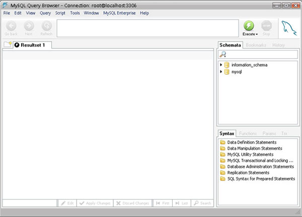Run query with green Execute icon

pos(249,26)
